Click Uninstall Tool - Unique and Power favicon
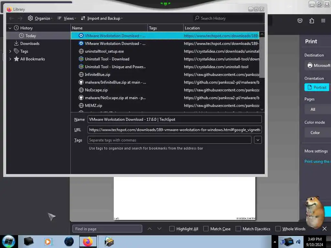The height and width of the screenshot is (248, 331). 81,67
